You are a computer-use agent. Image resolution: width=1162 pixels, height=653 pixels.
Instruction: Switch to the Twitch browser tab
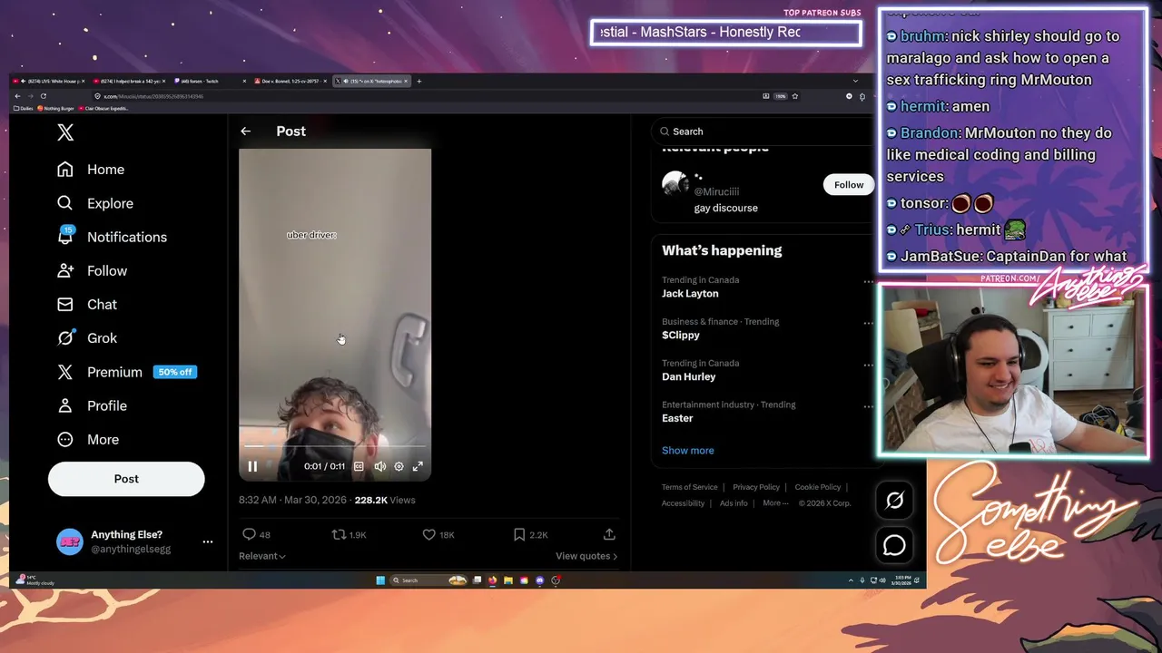coord(210,81)
